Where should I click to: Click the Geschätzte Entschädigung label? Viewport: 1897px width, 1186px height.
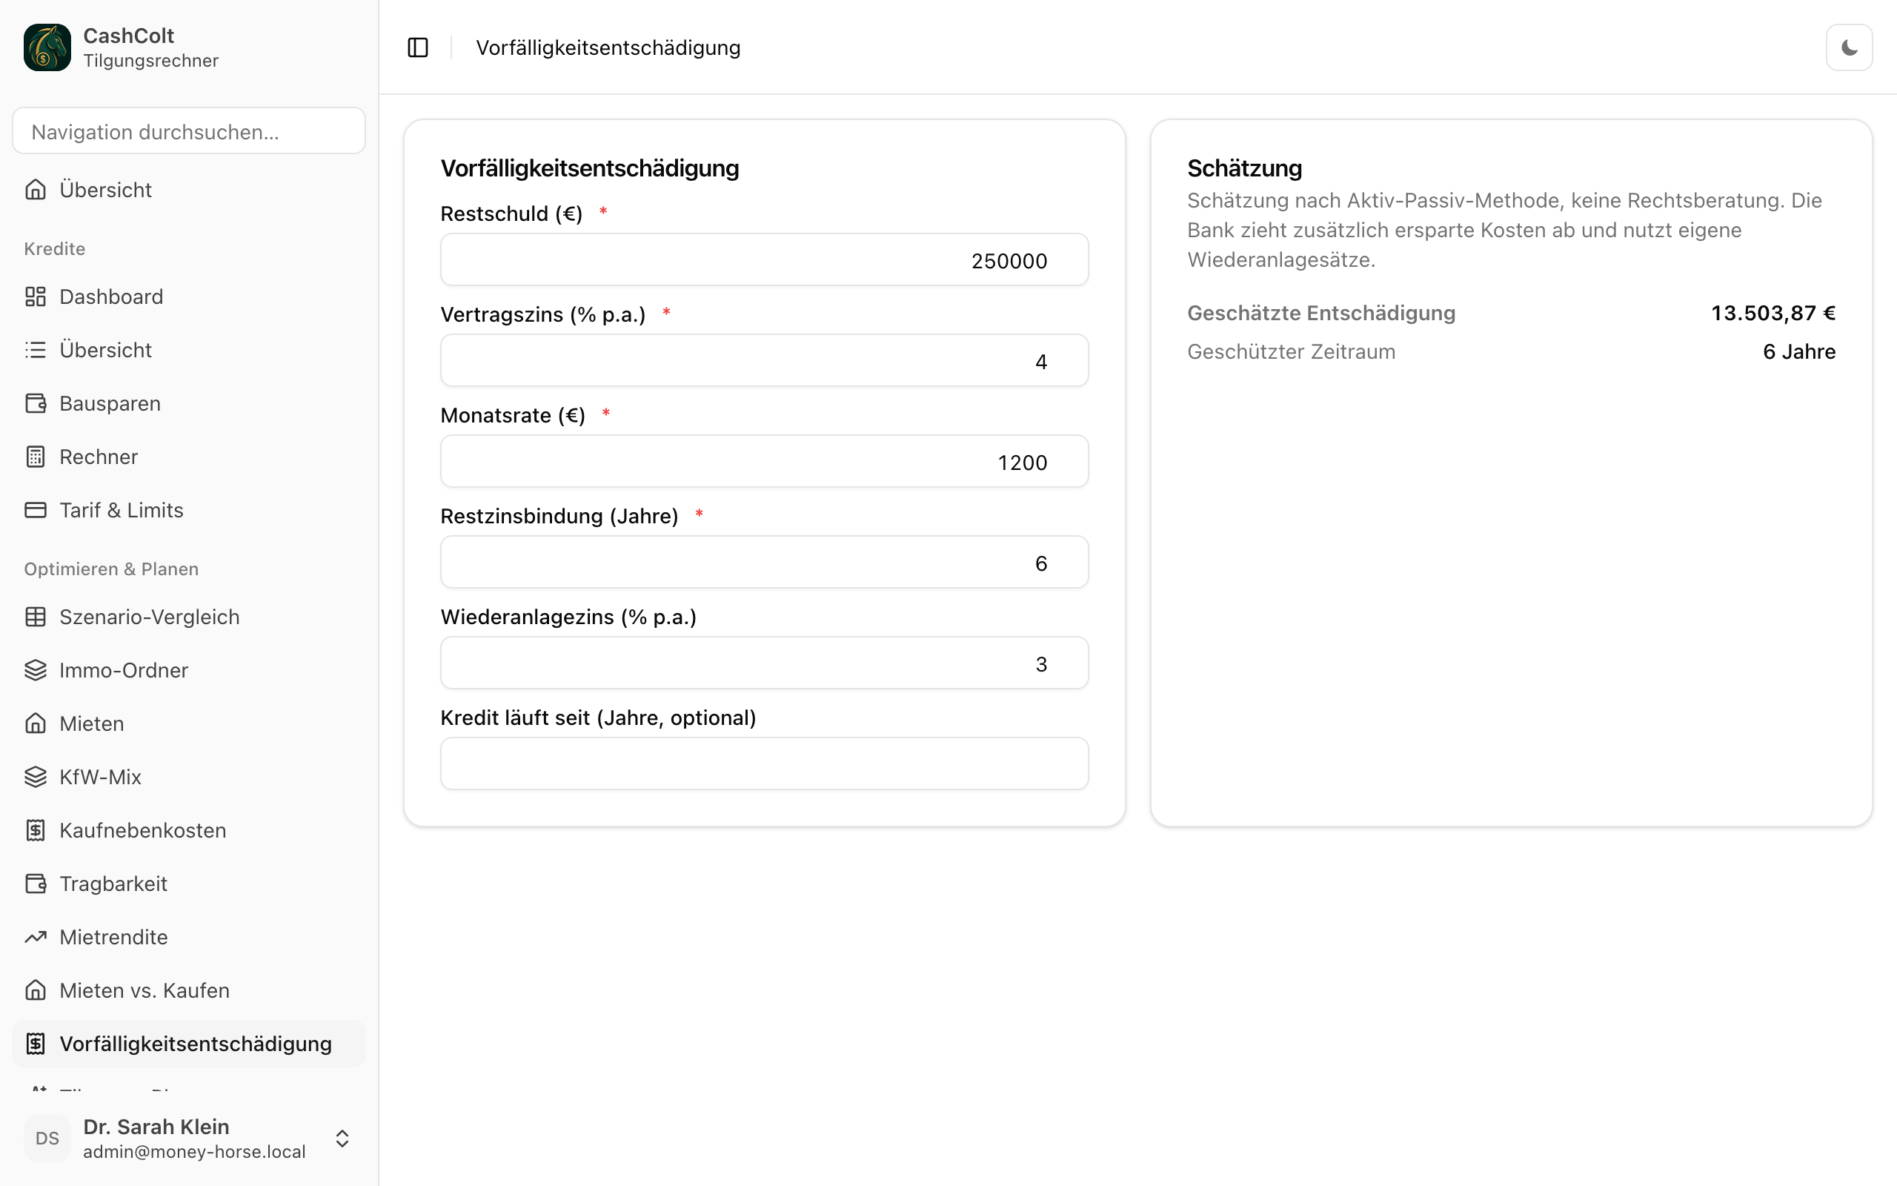1320,313
